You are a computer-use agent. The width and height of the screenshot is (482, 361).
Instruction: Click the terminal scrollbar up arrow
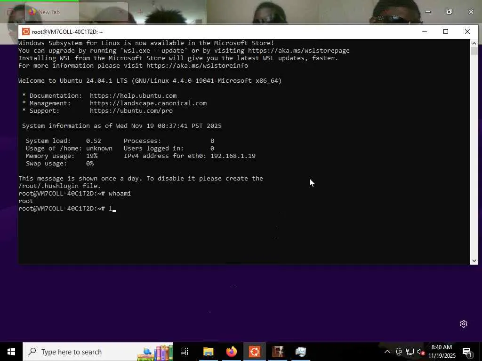coord(474,43)
